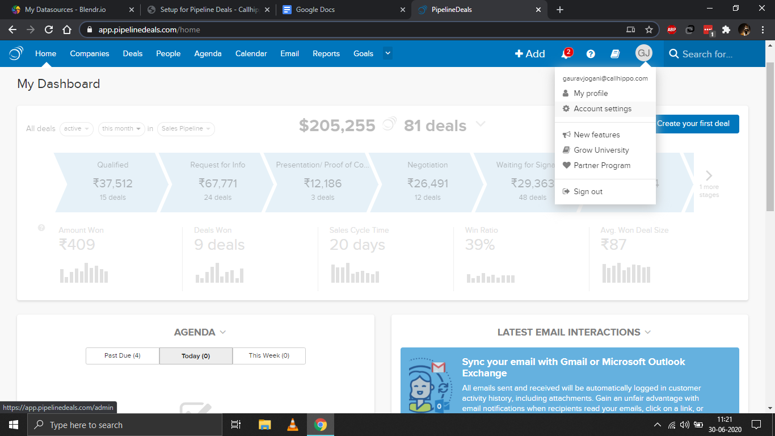Open File Explorer from taskbar

coord(264,425)
